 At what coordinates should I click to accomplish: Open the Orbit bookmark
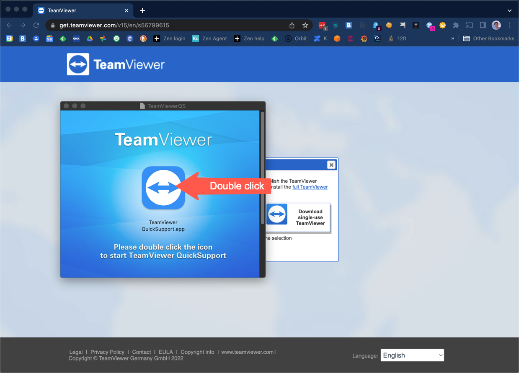(296, 38)
